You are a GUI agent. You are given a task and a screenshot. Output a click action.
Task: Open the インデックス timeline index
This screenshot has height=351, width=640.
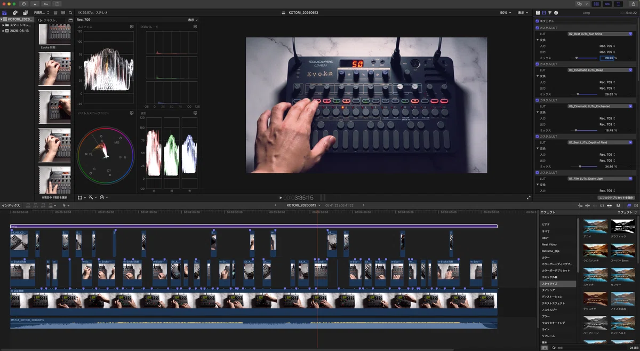pyautogui.click(x=11, y=205)
